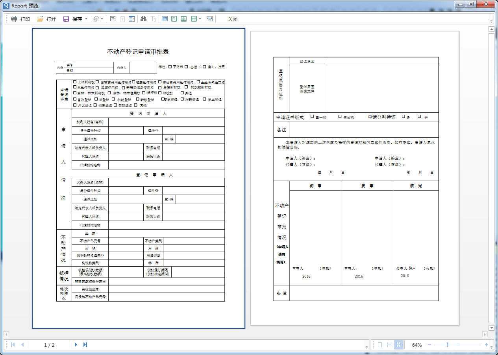The width and height of the screenshot is (498, 355).
Task: Open page setup icon in toolbar
Action: tap(113, 19)
